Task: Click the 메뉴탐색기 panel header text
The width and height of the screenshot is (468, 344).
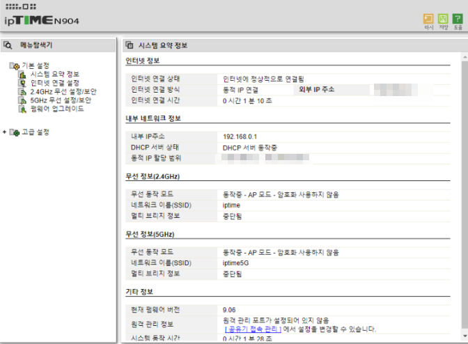Action: coord(36,45)
